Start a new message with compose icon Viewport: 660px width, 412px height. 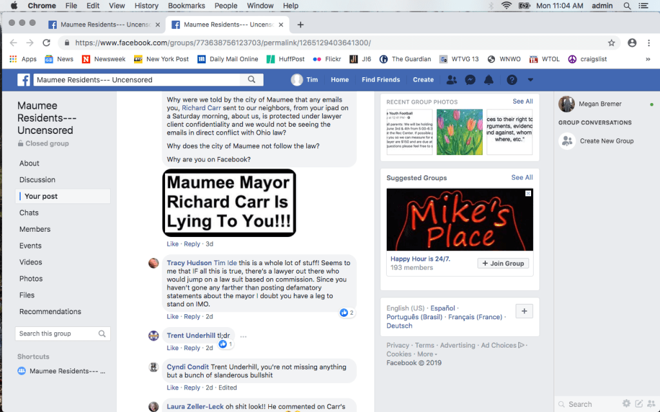pyautogui.click(x=639, y=404)
